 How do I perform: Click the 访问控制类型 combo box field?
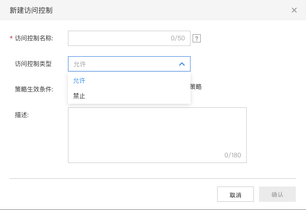pos(129,64)
